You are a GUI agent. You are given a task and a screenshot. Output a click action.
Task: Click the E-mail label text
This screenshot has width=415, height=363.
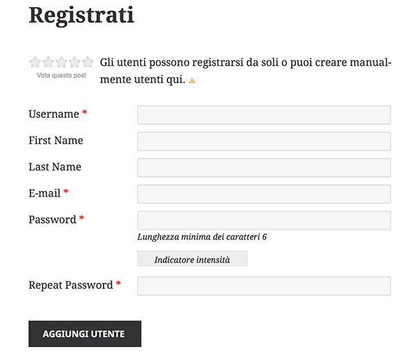coord(44,193)
